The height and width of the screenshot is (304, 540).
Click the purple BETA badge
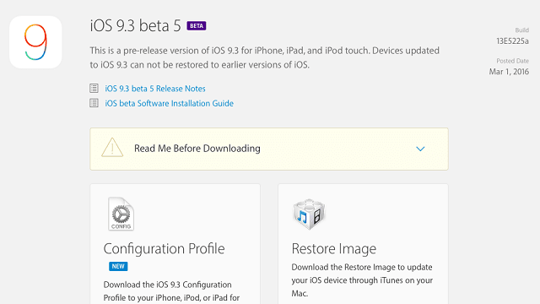(197, 26)
